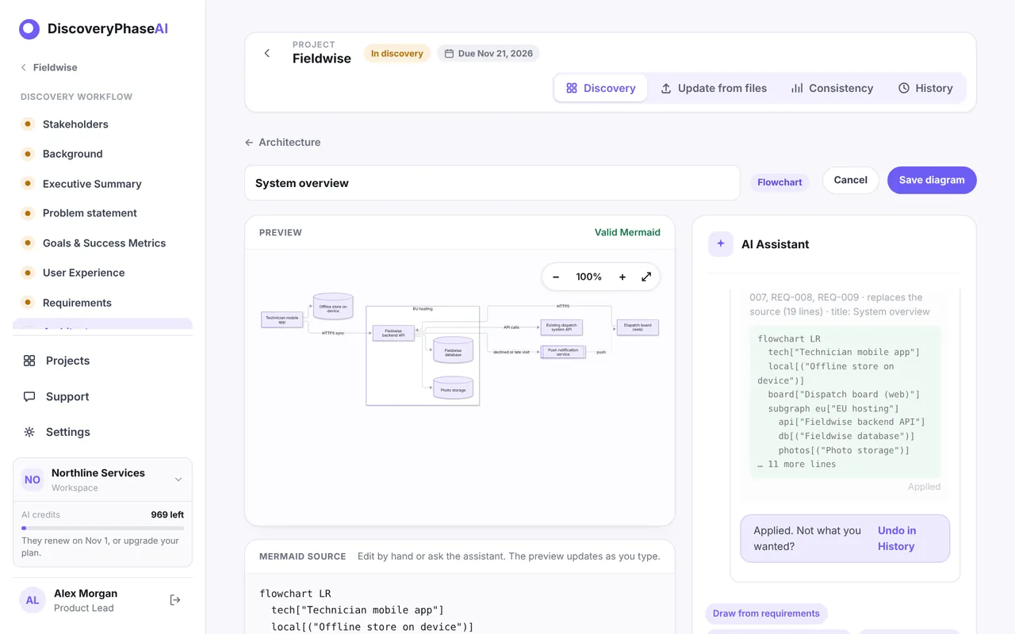Image resolution: width=1015 pixels, height=634 pixels.
Task: Go back to Architecture
Action: pyautogui.click(x=283, y=142)
